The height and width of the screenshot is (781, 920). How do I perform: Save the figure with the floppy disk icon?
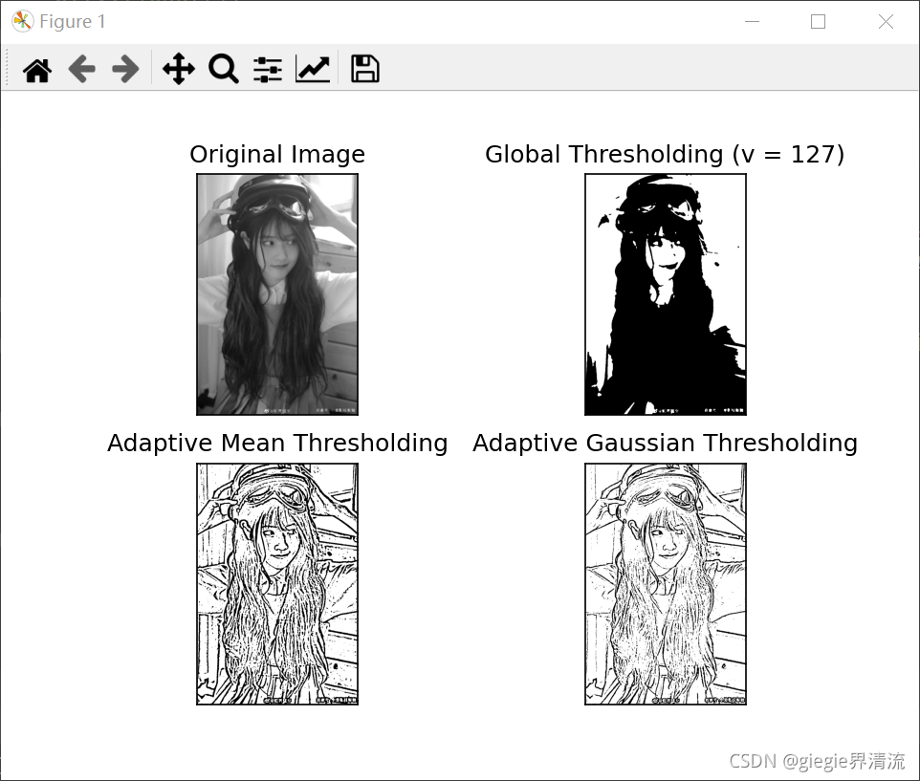[x=365, y=69]
